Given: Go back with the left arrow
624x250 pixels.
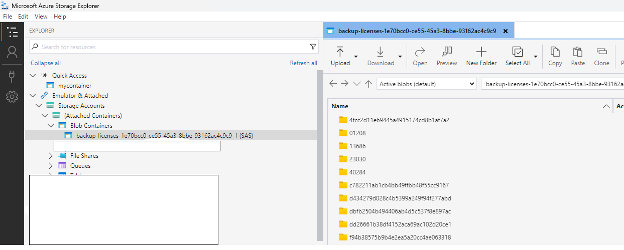Looking at the screenshot, I should pyautogui.click(x=333, y=84).
